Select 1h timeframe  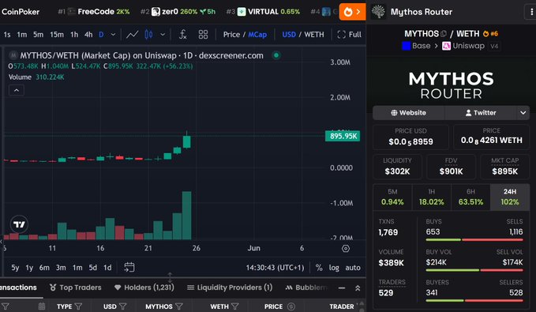(74, 35)
